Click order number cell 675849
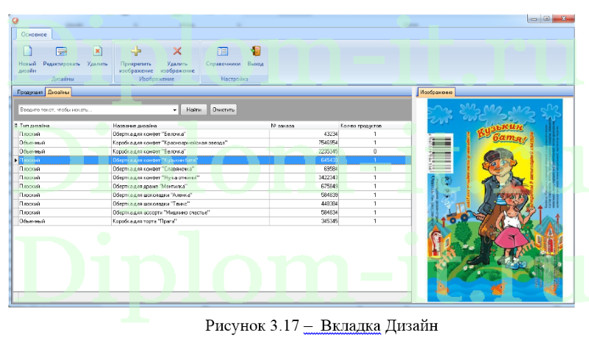 coord(304,187)
